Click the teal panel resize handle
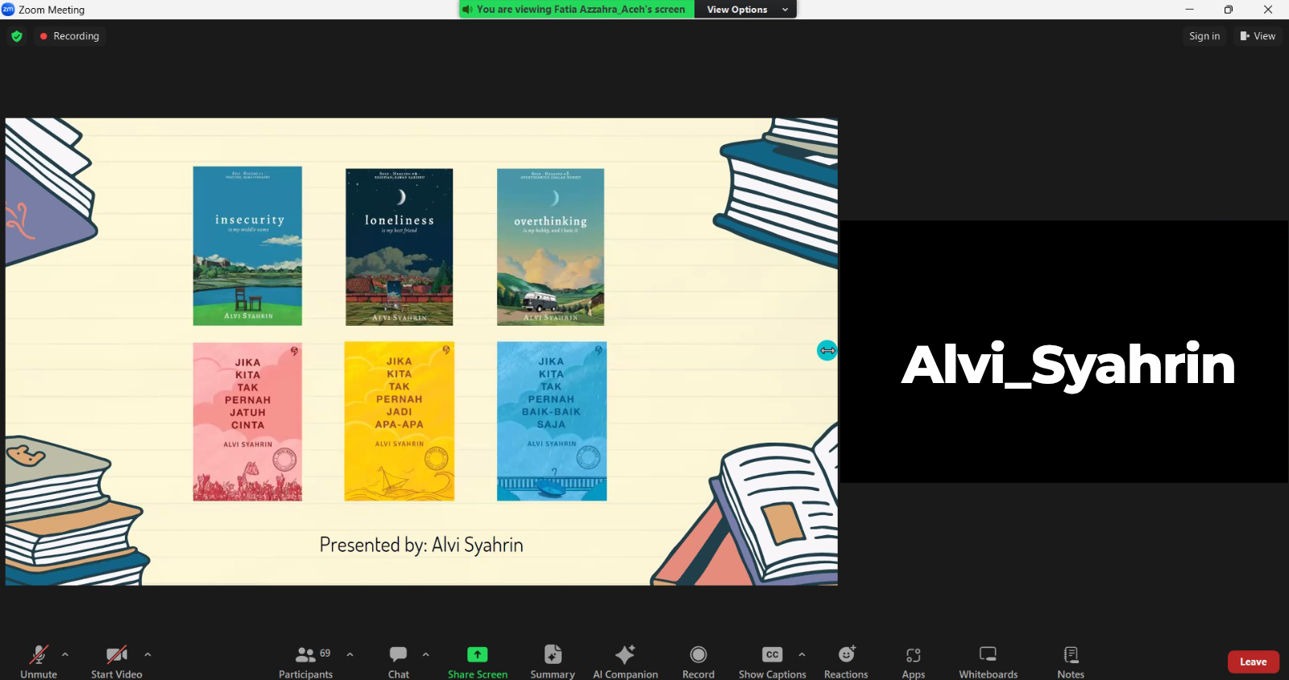1289x680 pixels. (x=827, y=350)
